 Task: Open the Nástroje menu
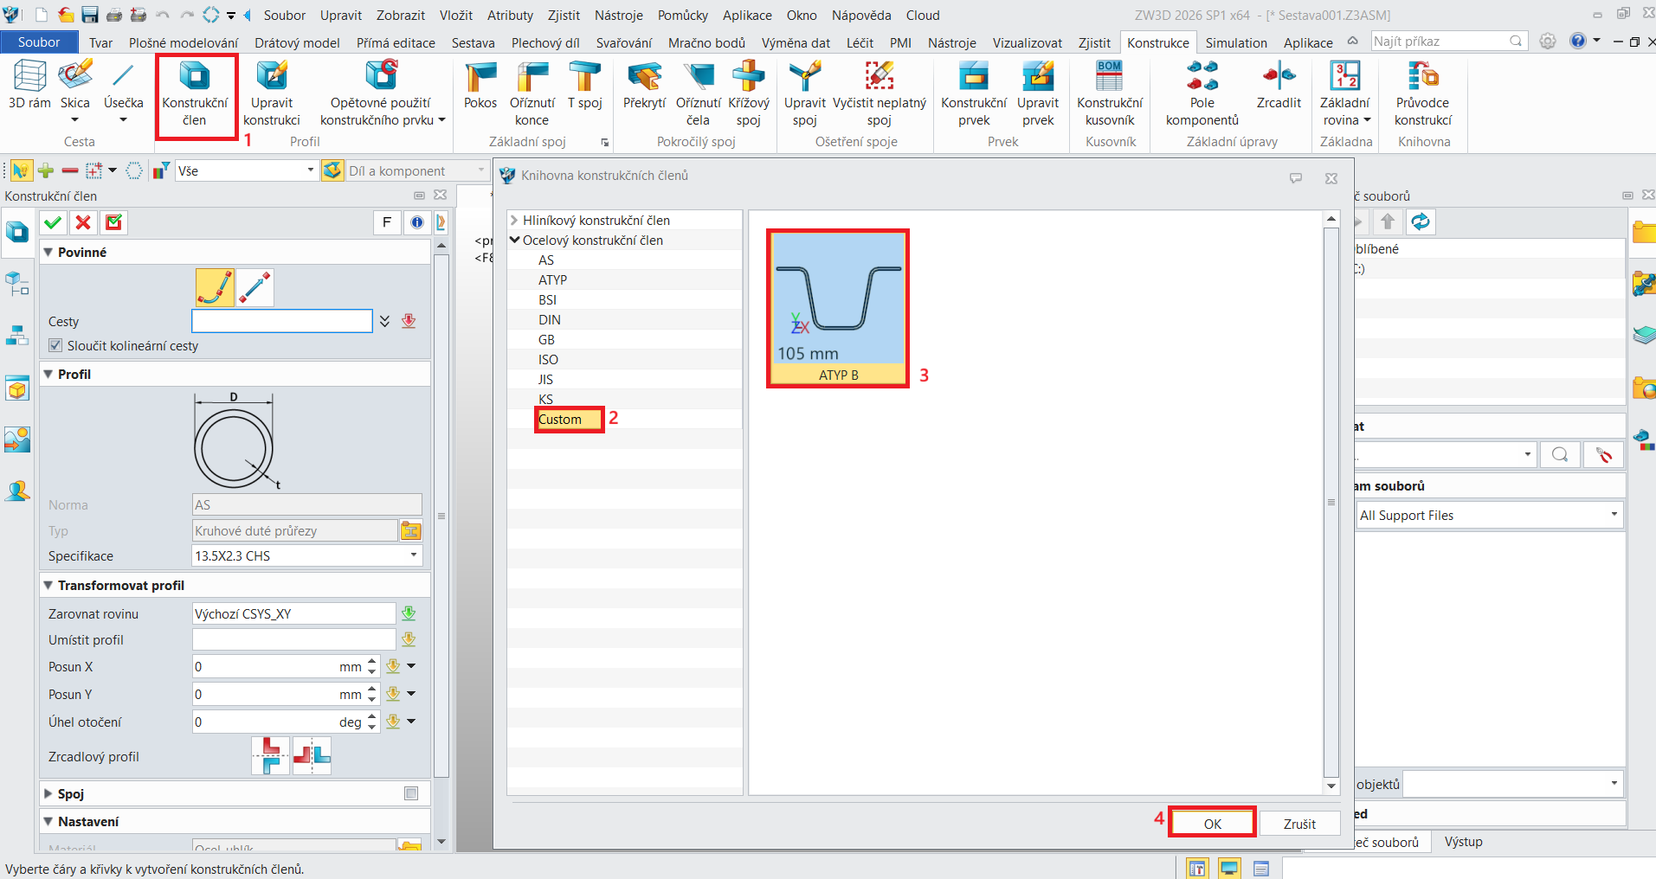coord(619,15)
